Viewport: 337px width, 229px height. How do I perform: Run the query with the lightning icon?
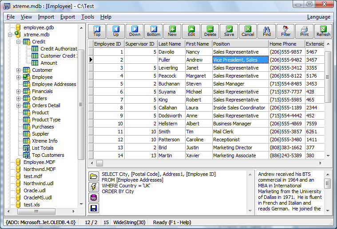[94, 187]
